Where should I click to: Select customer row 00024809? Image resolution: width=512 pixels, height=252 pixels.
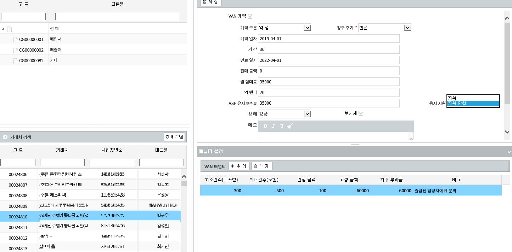tap(90, 206)
